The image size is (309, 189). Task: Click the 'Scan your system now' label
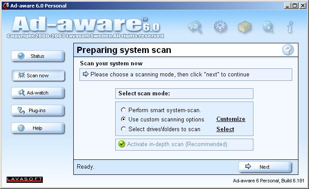click(x=111, y=64)
